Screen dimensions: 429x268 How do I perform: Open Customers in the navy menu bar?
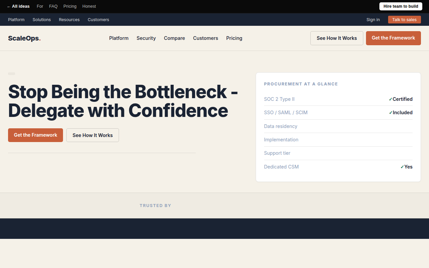[x=98, y=20]
